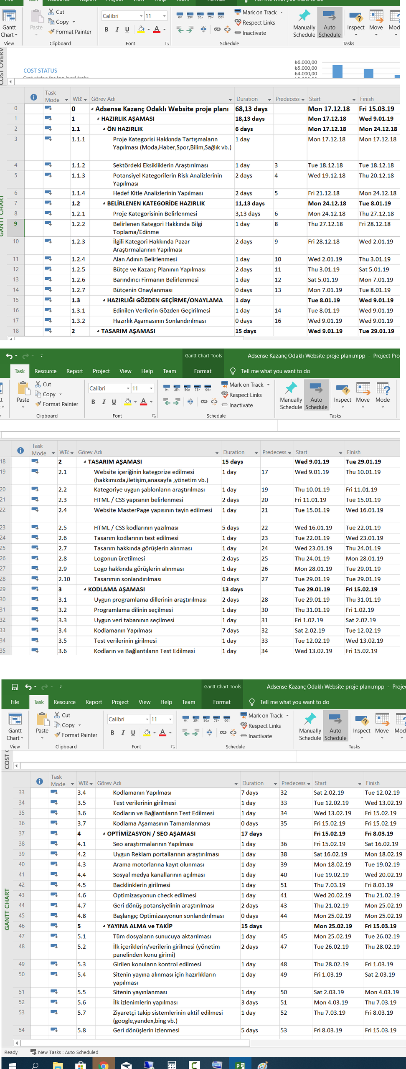Click task mode icon in the 'Logonun üretilmesi' row
406x1069 pixels.
point(35,558)
